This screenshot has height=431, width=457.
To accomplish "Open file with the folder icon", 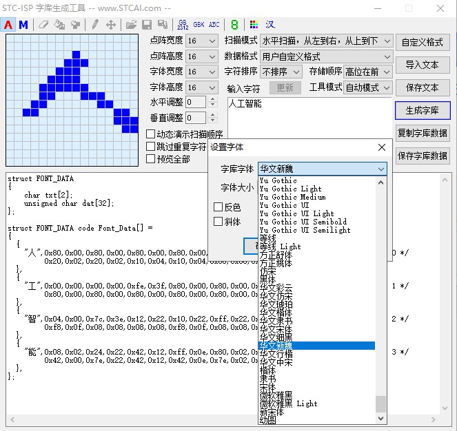I will (x=131, y=25).
